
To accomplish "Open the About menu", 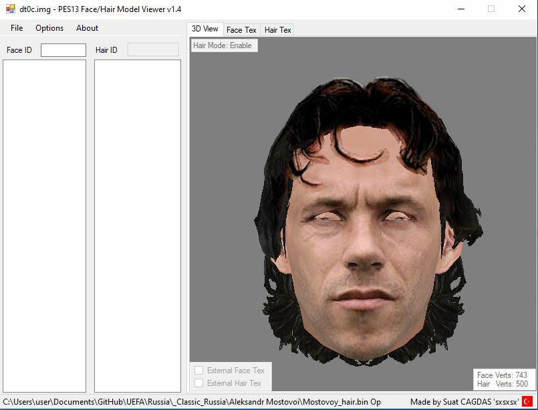I will (x=87, y=28).
